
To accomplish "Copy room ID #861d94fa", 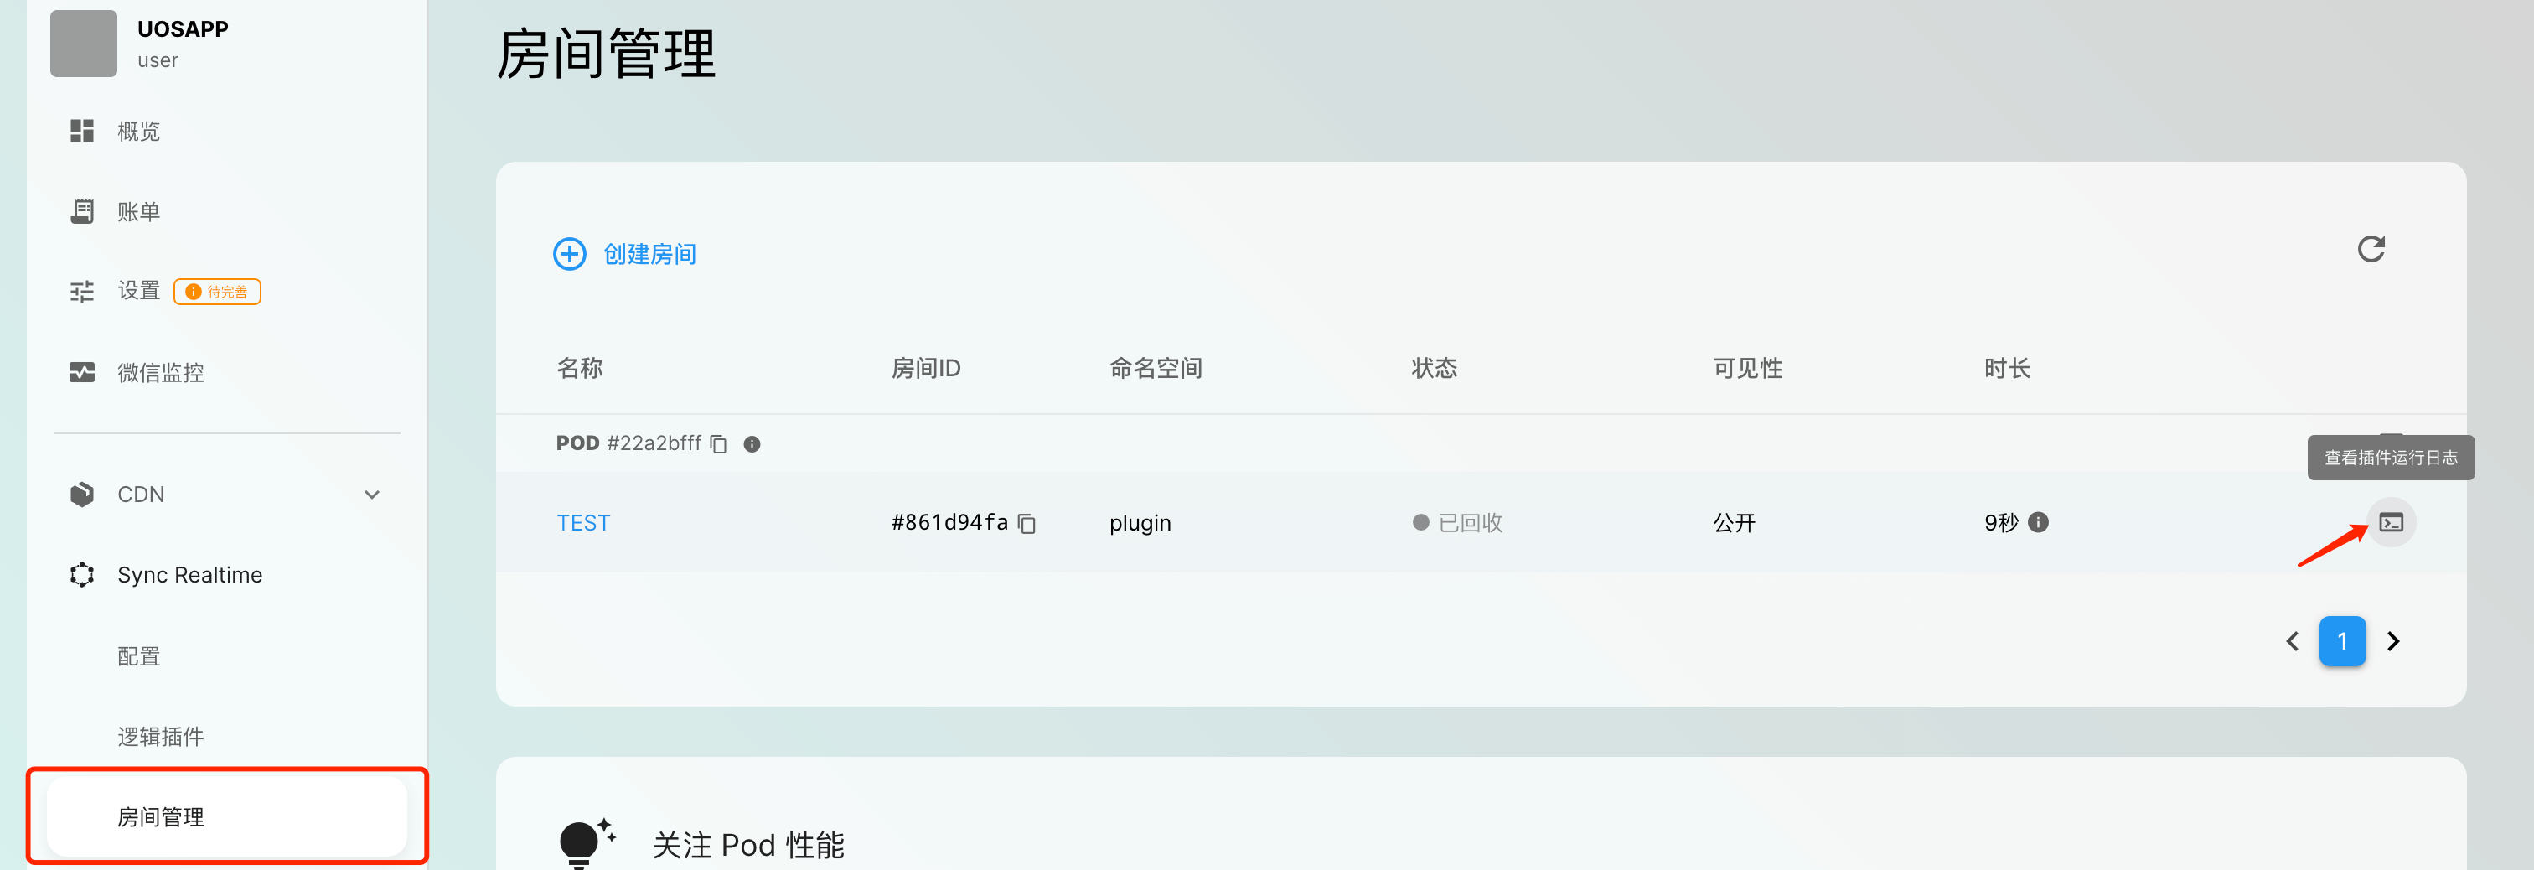I will (1027, 524).
